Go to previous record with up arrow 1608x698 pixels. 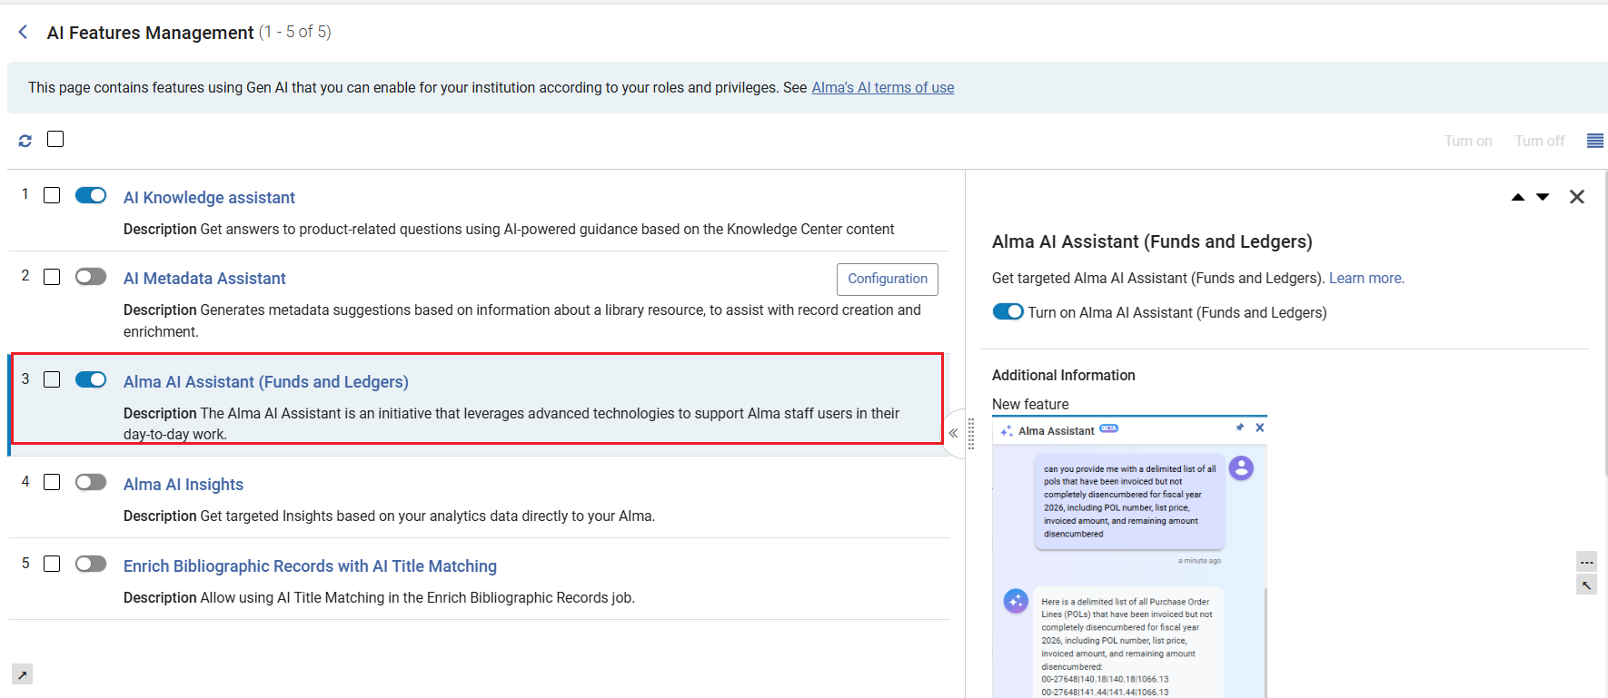(1517, 197)
